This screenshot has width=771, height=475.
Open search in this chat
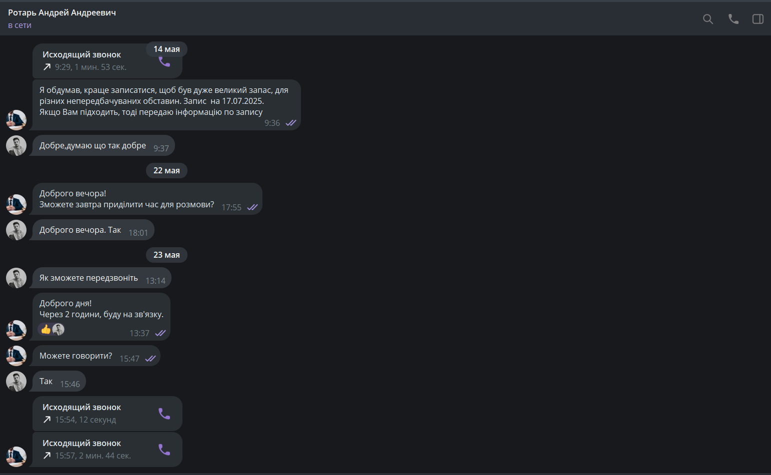pyautogui.click(x=708, y=19)
